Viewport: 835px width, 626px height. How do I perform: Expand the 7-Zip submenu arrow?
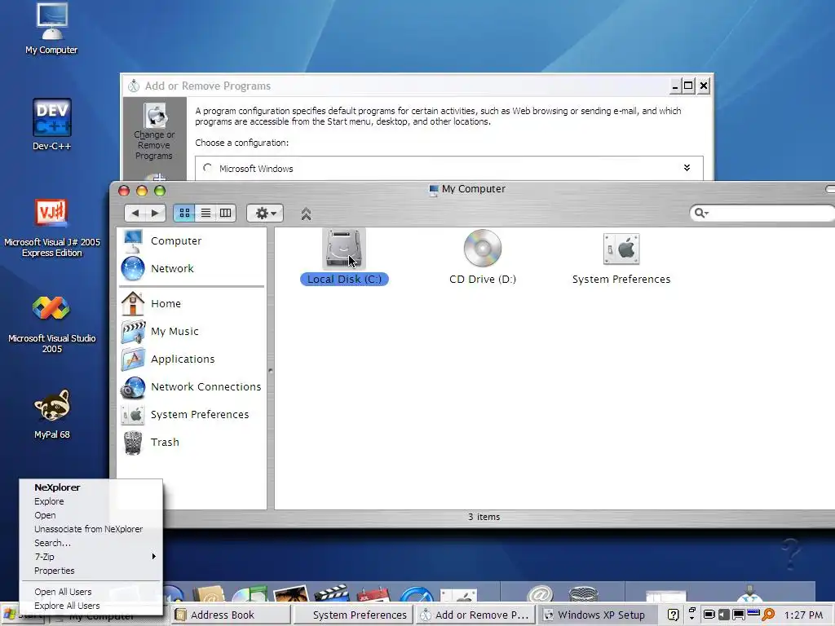153,557
